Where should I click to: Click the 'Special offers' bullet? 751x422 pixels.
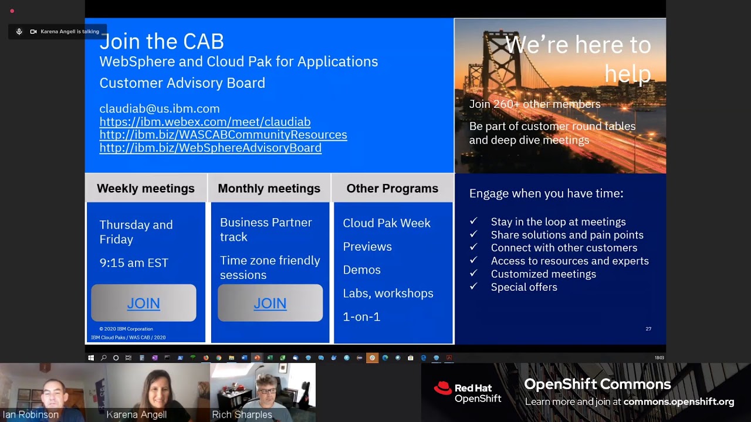click(x=524, y=287)
